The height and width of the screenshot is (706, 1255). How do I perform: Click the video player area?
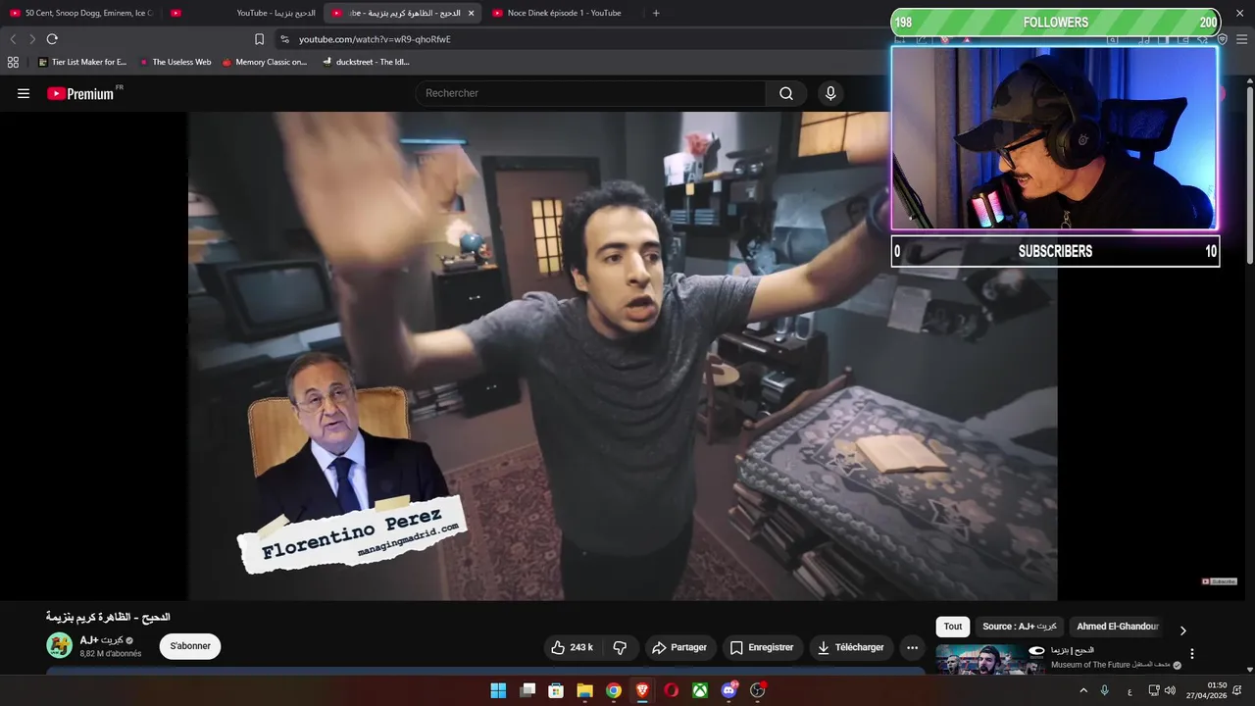pyautogui.click(x=623, y=355)
